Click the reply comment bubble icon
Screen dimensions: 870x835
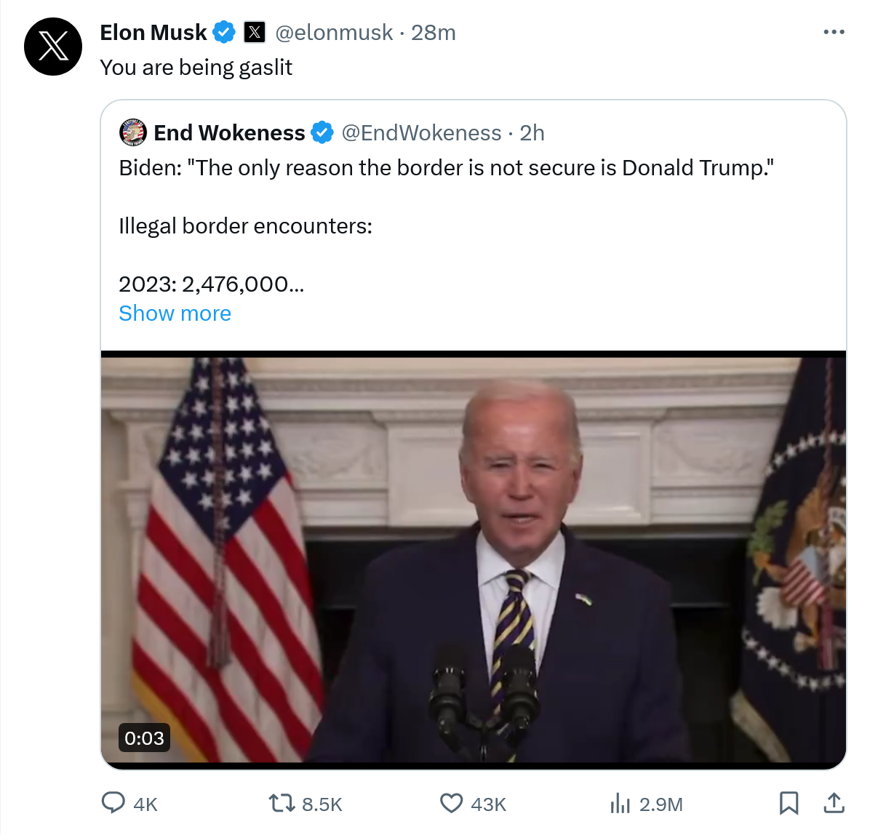point(113,803)
